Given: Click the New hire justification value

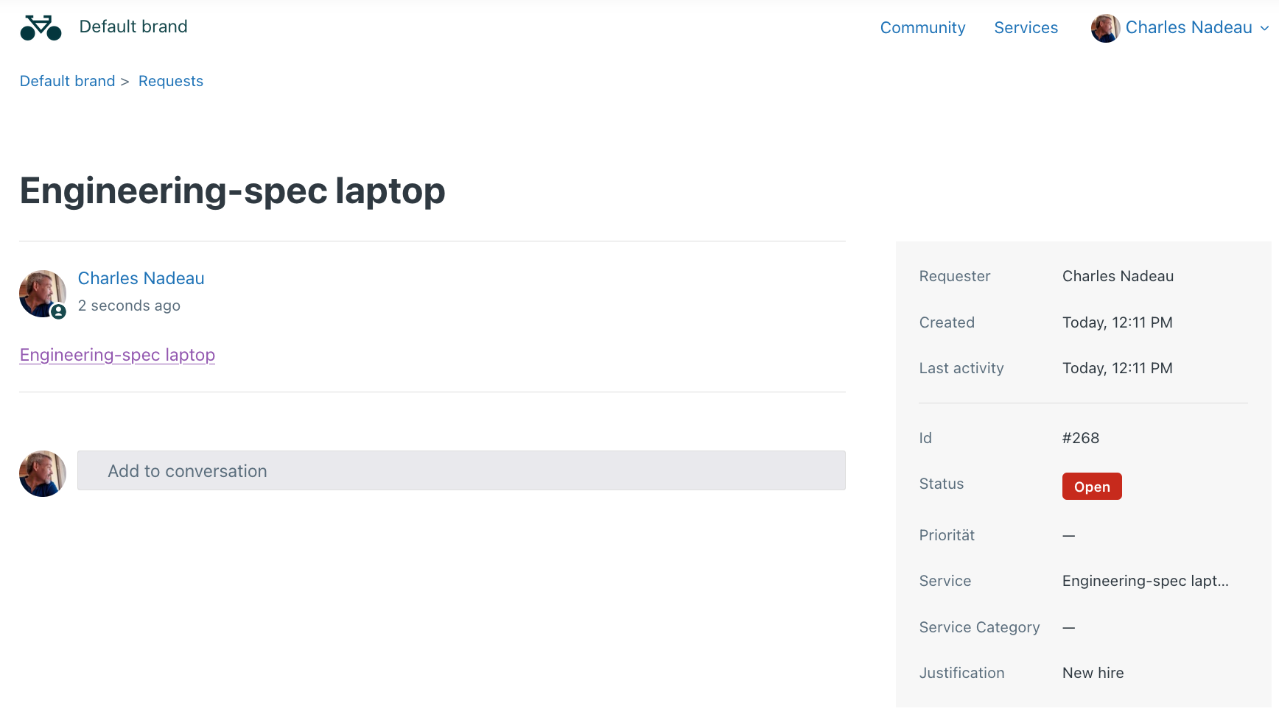Looking at the screenshot, I should [1093, 673].
